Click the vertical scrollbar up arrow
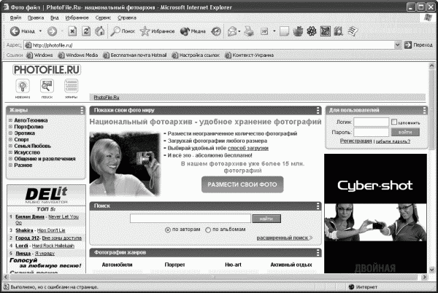This screenshot has width=438, height=293. pos(431,66)
